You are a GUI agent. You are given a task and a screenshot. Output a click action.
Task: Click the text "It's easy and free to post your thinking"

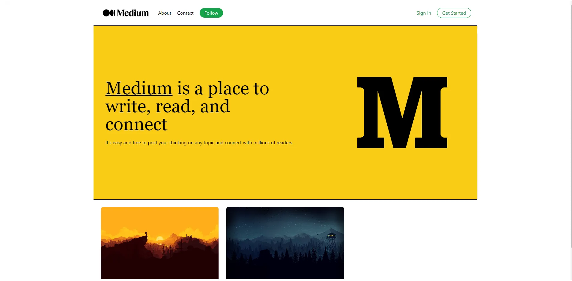click(x=146, y=143)
